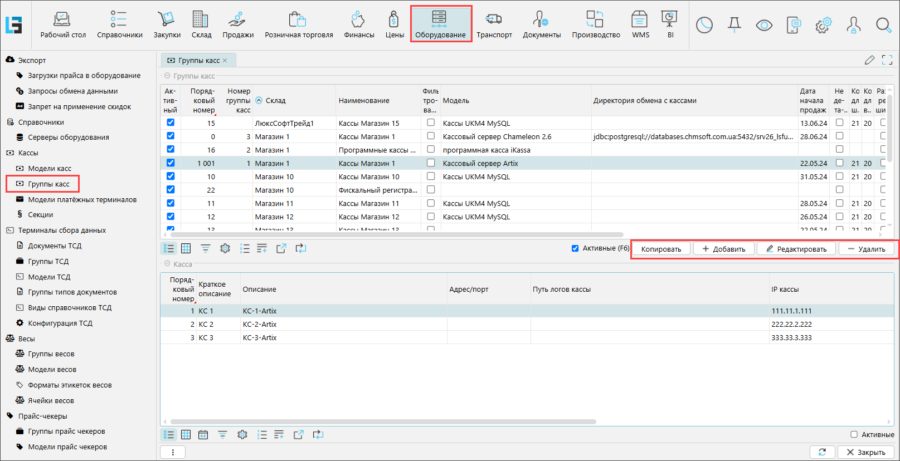Toggle the Активные (F6) checkbox
The image size is (900, 461).
575,248
